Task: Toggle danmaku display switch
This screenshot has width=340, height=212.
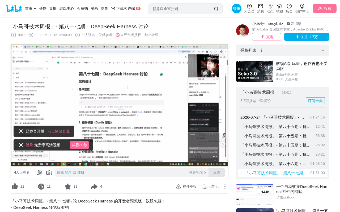Action: click(x=39, y=173)
